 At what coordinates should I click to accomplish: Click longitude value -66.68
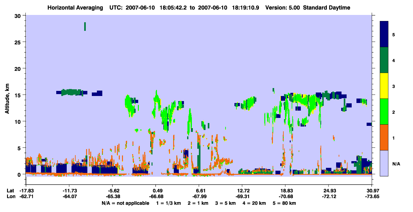(x=156, y=196)
